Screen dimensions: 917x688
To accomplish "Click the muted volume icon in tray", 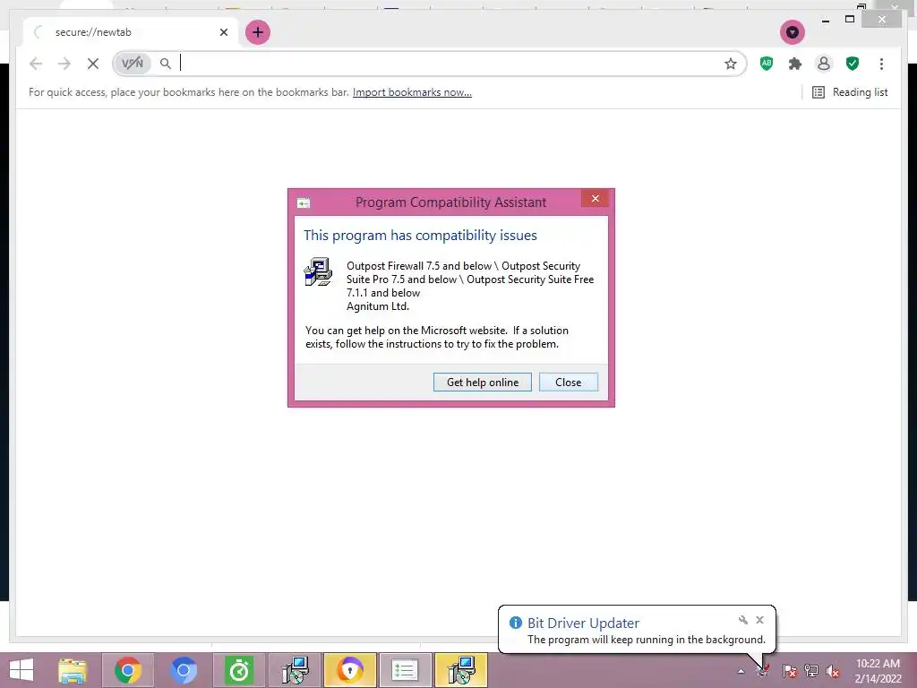I will 833,671.
